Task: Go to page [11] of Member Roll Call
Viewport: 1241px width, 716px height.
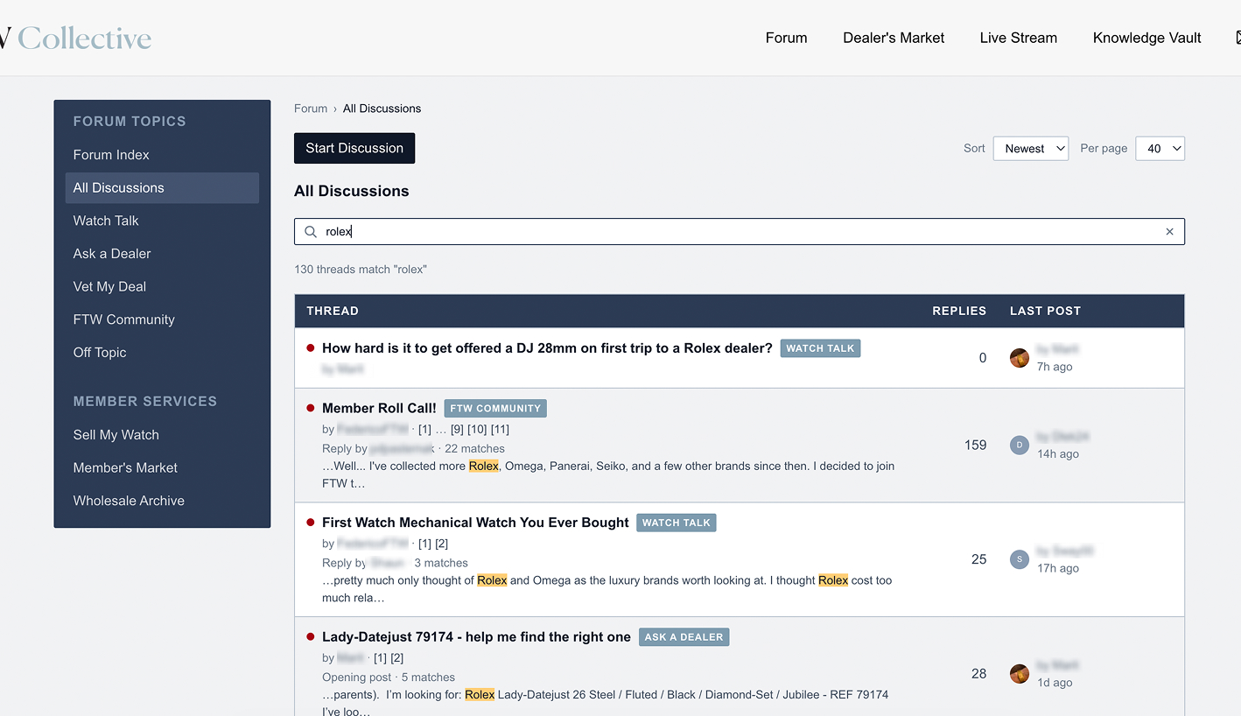Action: (500, 429)
